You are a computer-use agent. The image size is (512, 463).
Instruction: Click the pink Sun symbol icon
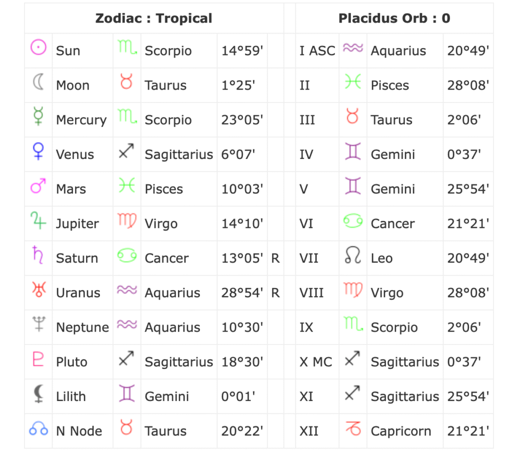(x=38, y=47)
